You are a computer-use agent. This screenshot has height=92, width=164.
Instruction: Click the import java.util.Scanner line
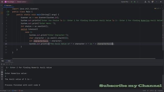(26, 9)
